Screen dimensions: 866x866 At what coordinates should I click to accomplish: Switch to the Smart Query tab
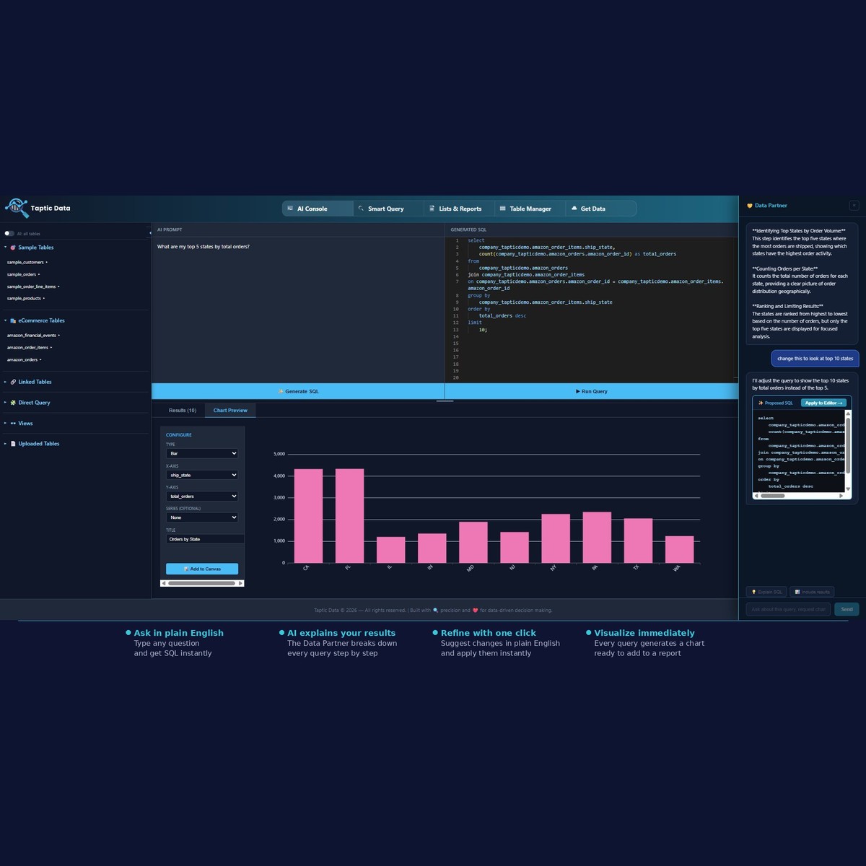pos(387,209)
